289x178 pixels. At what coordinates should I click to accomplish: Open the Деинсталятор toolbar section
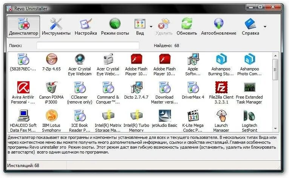pyautogui.click(x=23, y=27)
